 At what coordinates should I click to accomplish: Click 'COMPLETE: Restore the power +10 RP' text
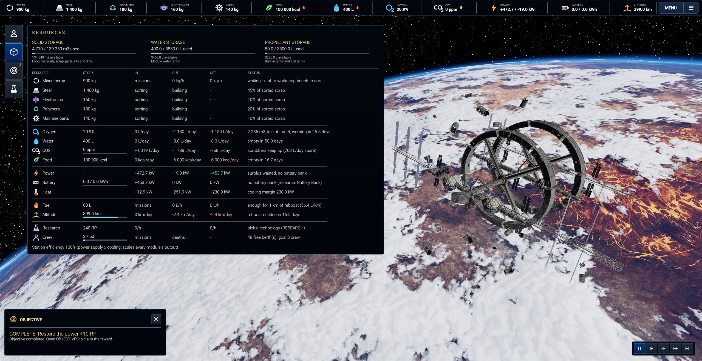53,334
